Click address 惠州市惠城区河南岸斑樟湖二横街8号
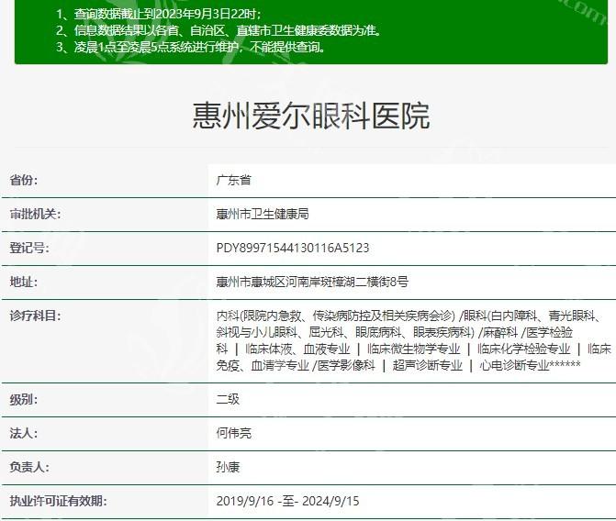 [x=312, y=282]
